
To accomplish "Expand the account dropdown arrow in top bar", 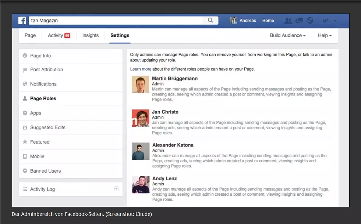I will 335,21.
